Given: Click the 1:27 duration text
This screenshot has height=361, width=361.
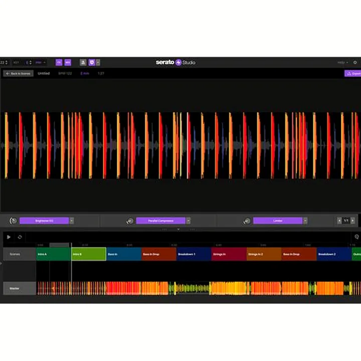Looking at the screenshot, I should coord(101,73).
